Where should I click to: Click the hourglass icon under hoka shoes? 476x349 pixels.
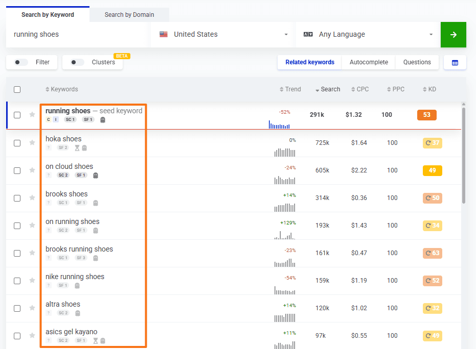(77, 148)
